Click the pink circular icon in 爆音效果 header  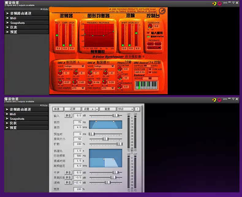(219, 100)
